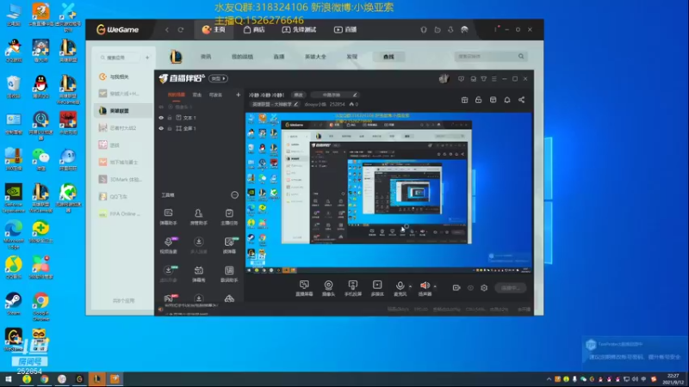Open 商店 tab in WeGame top bar
Screen dimensions: 689x387
[x=254, y=29]
